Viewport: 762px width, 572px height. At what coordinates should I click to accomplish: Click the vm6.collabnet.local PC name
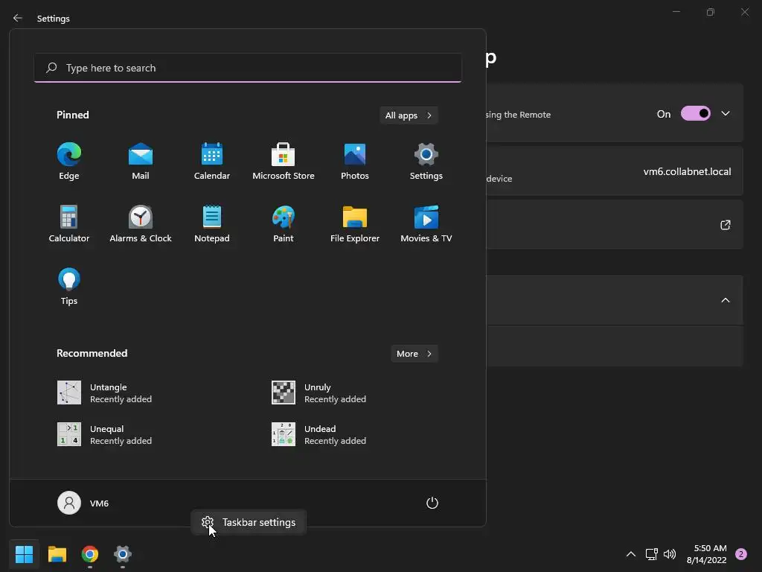[687, 171]
